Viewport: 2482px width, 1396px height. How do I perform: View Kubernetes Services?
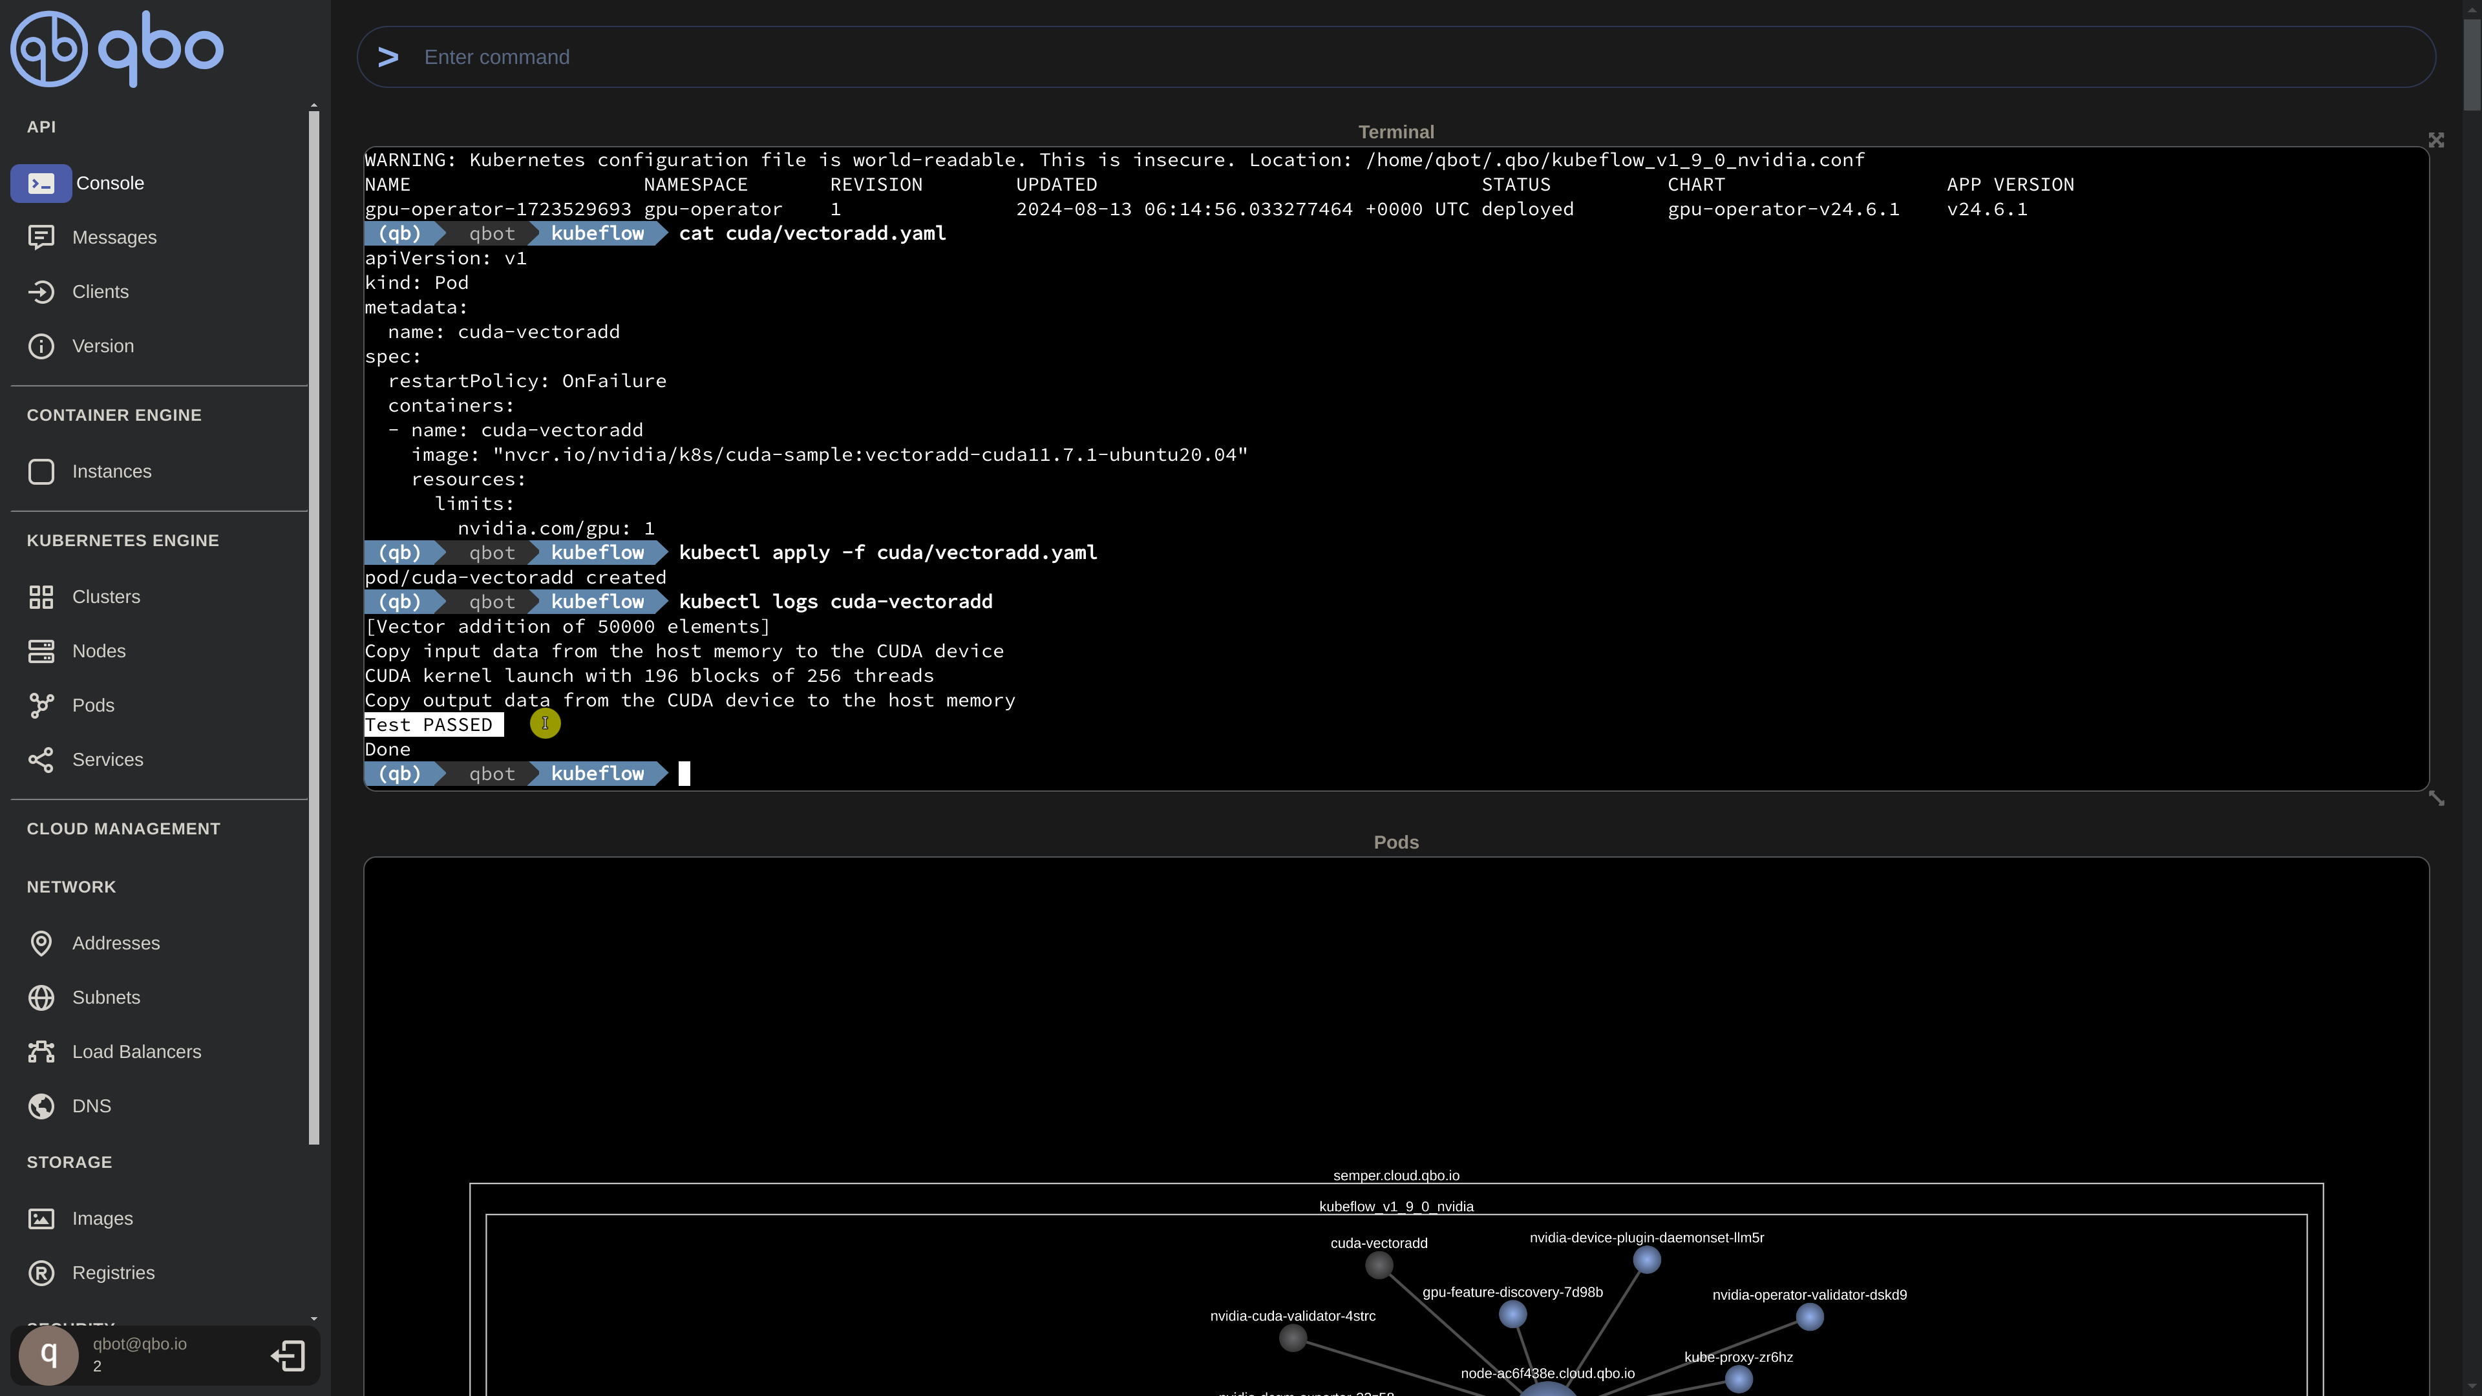click(107, 759)
